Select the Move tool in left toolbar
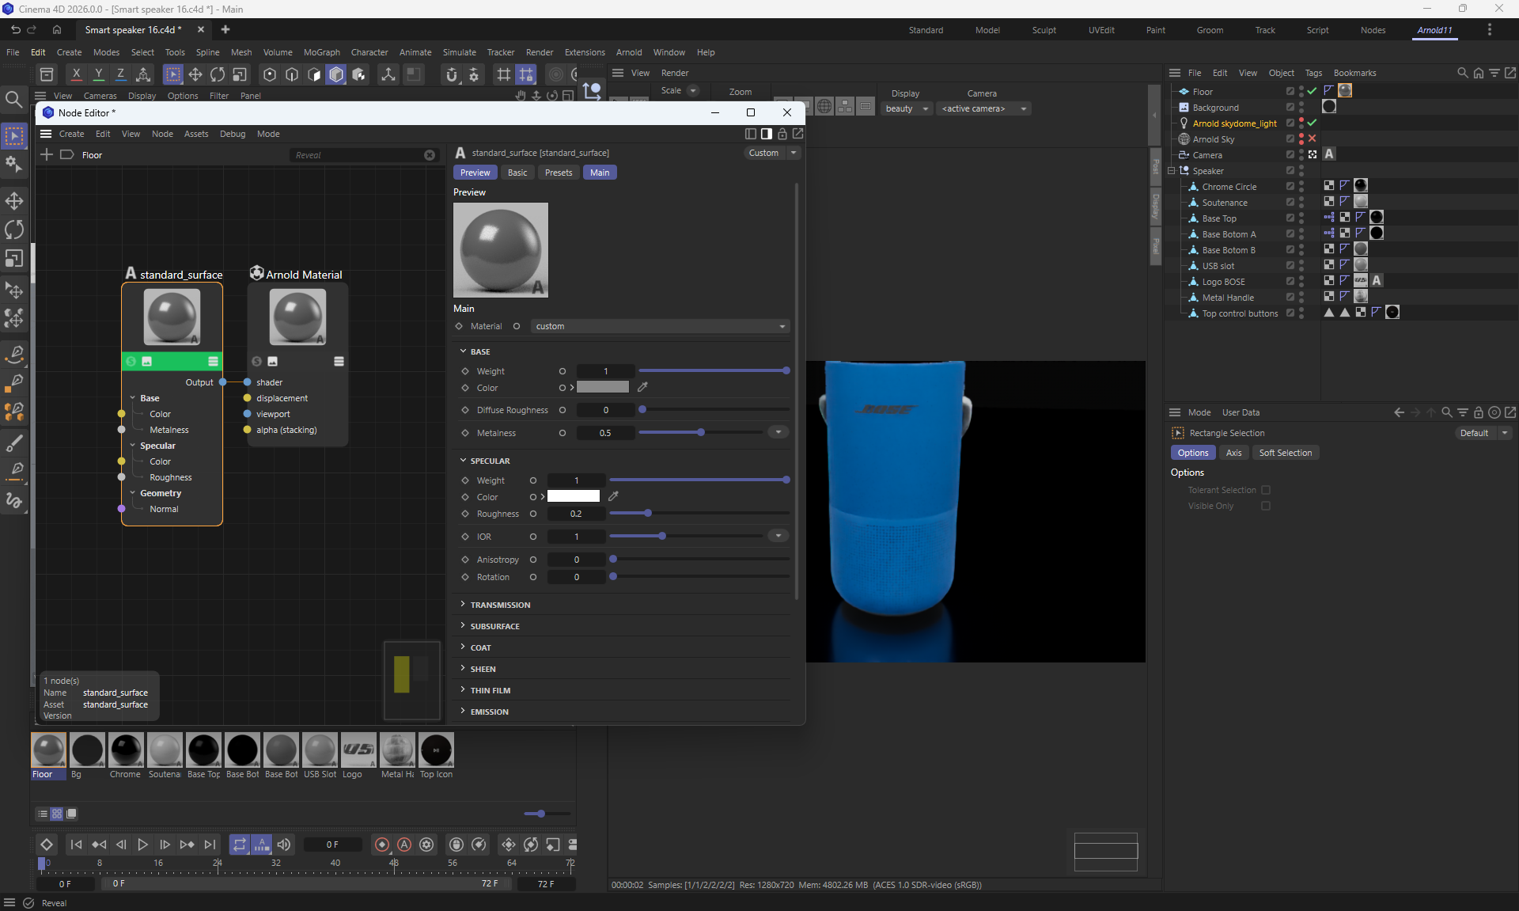 [14, 201]
